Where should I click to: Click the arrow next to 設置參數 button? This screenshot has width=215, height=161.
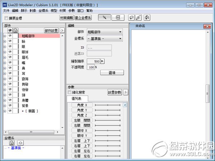click(125, 92)
